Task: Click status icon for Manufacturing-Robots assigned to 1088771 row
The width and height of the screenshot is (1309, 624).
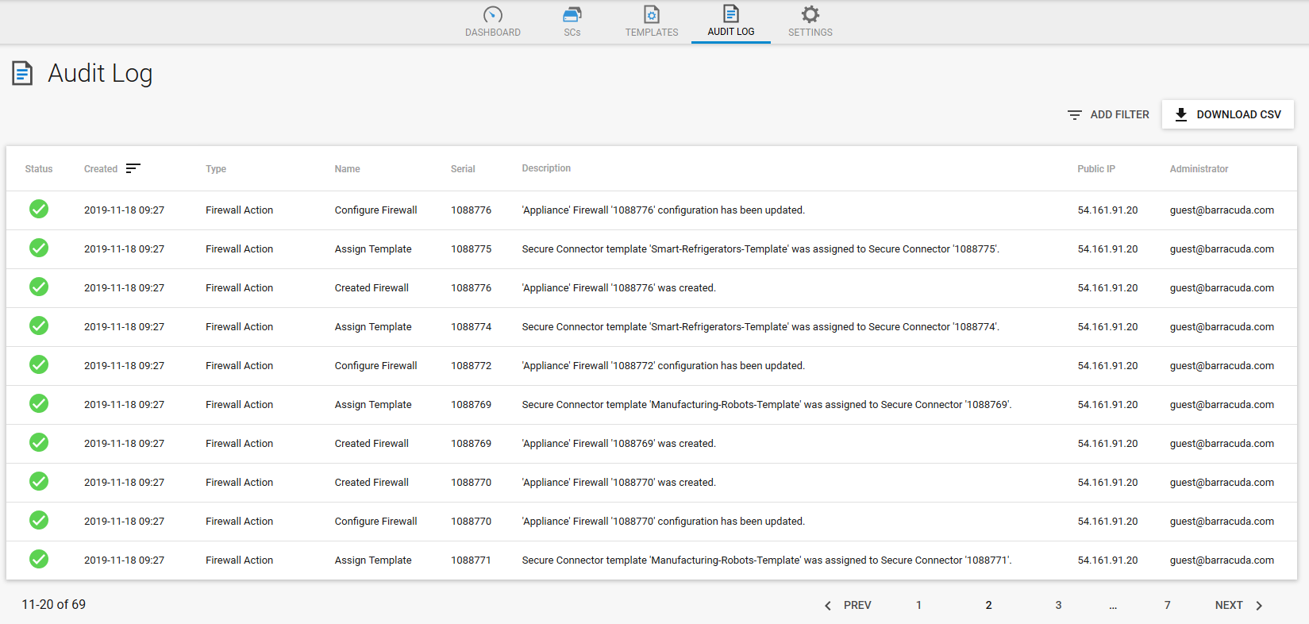Action: click(x=39, y=560)
